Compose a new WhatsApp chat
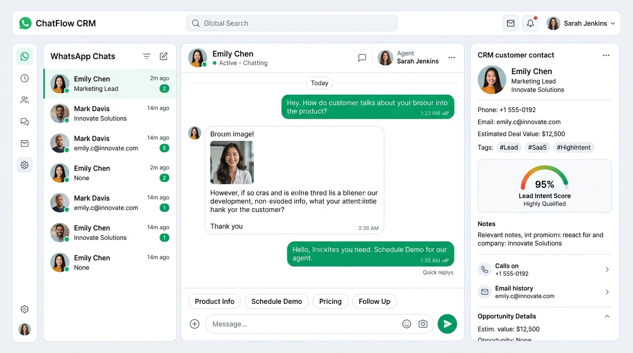Image resolution: width=633 pixels, height=353 pixels. (x=164, y=56)
